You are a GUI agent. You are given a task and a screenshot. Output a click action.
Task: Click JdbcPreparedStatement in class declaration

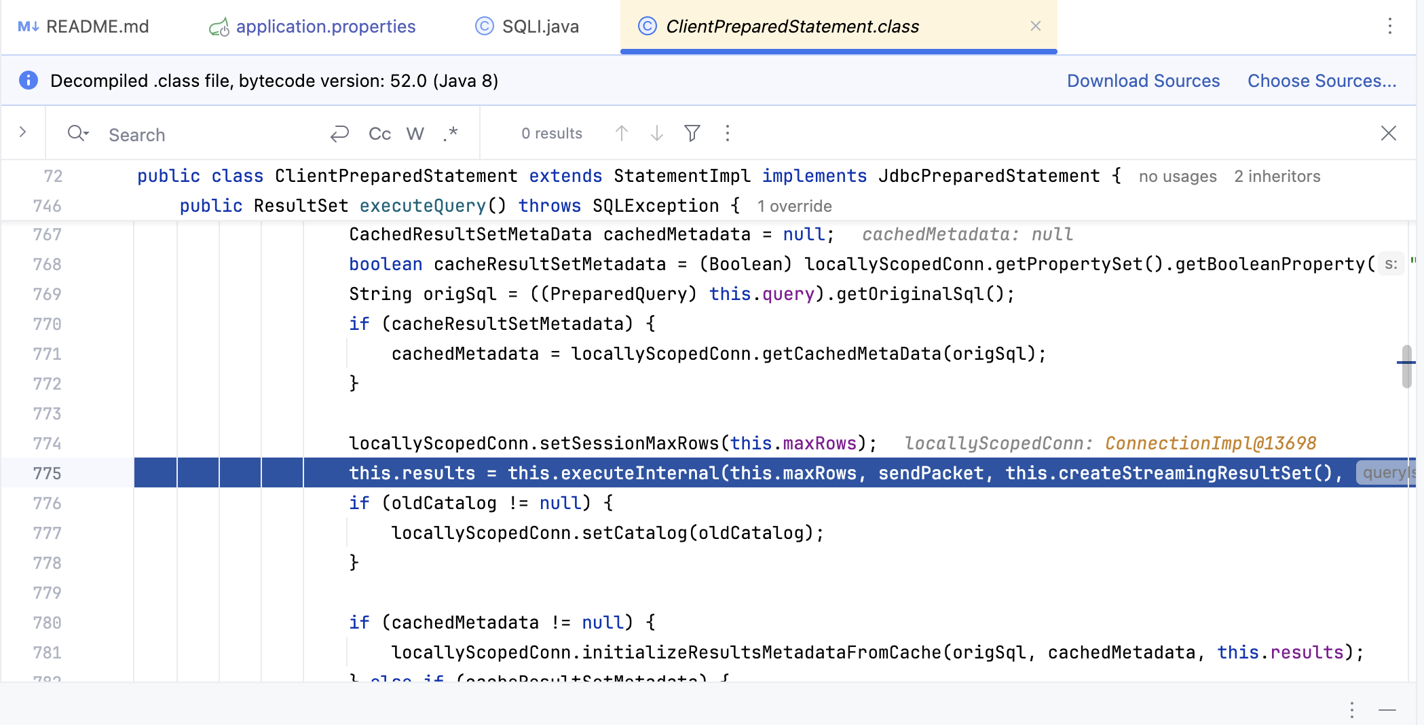[x=989, y=176]
